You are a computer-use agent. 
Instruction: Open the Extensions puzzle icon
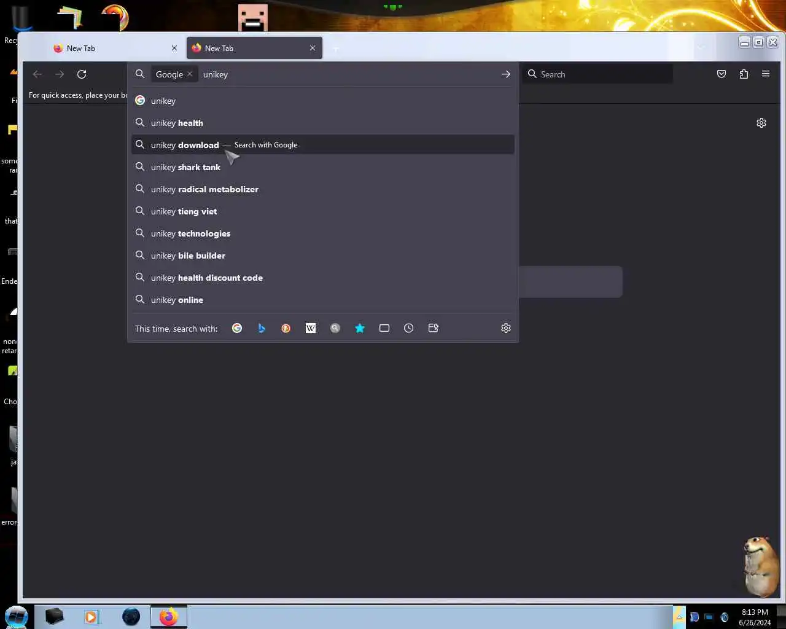pyautogui.click(x=744, y=74)
